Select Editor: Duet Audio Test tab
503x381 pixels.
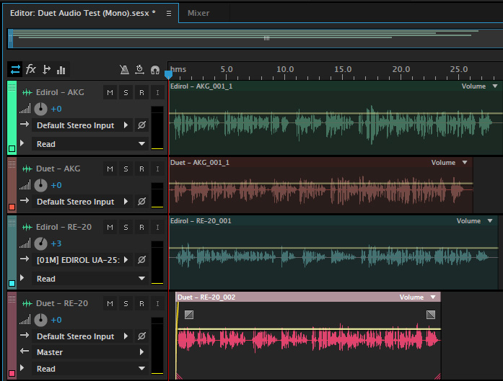click(x=83, y=13)
